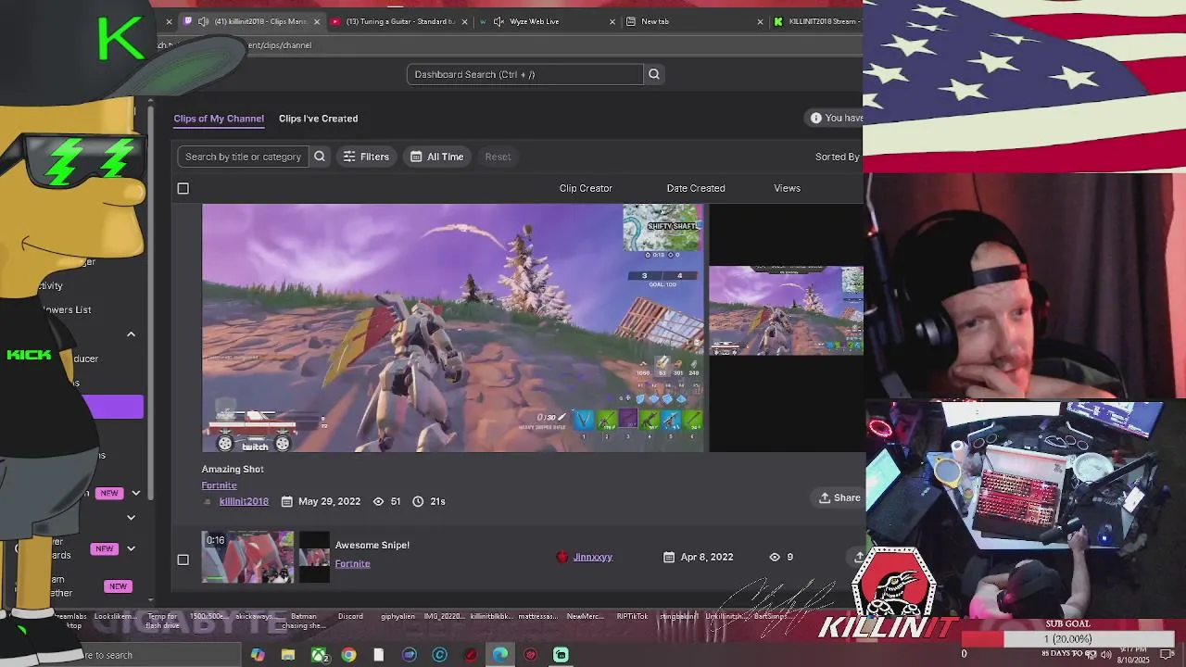Click the Dashboard Search field

pyautogui.click(x=524, y=74)
